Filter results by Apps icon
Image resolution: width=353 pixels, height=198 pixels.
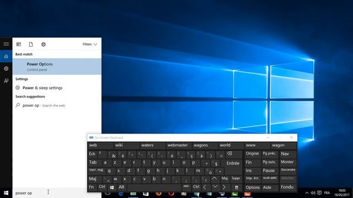19,45
